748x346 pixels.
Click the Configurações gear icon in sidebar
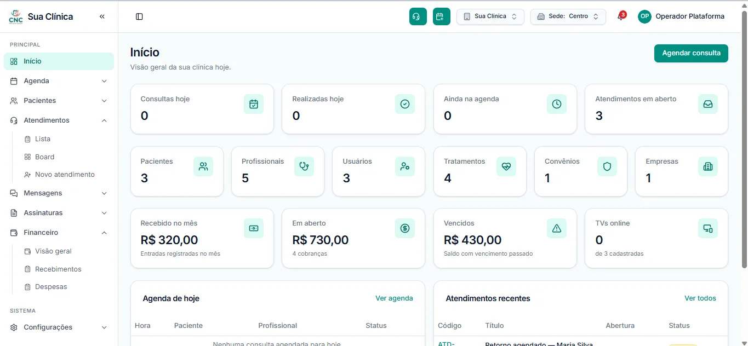point(14,327)
